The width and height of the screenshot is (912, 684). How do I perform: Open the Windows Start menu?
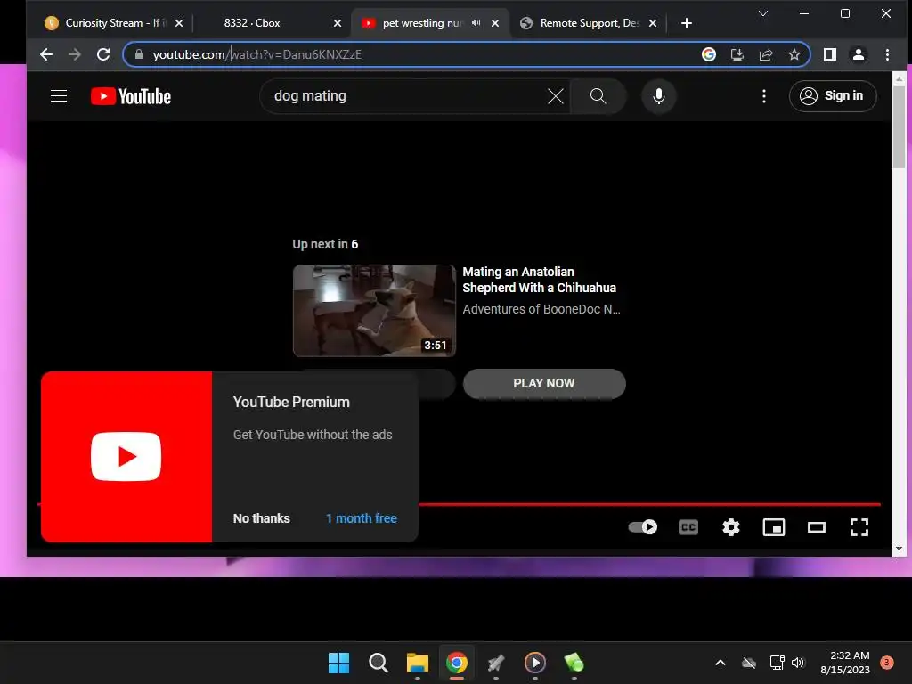click(x=338, y=663)
